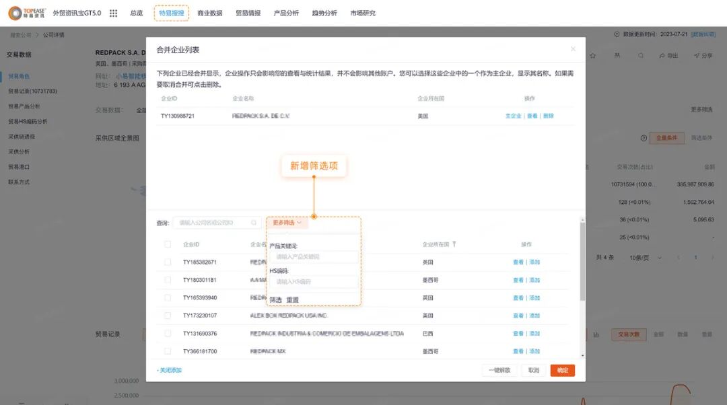Click bar chart icon in 贸易记录 section
The height and width of the screenshot is (405, 727).
coord(596,334)
